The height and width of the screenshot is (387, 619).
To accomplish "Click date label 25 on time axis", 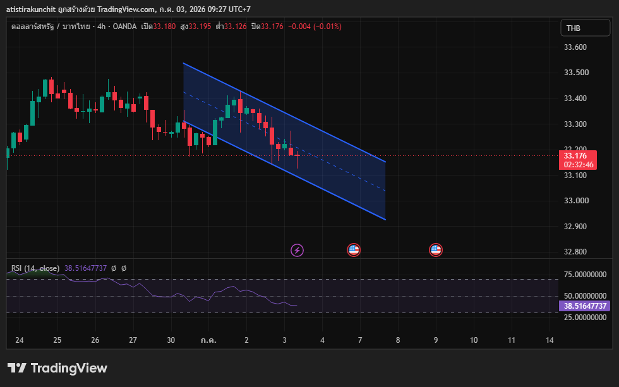I will coord(57,340).
